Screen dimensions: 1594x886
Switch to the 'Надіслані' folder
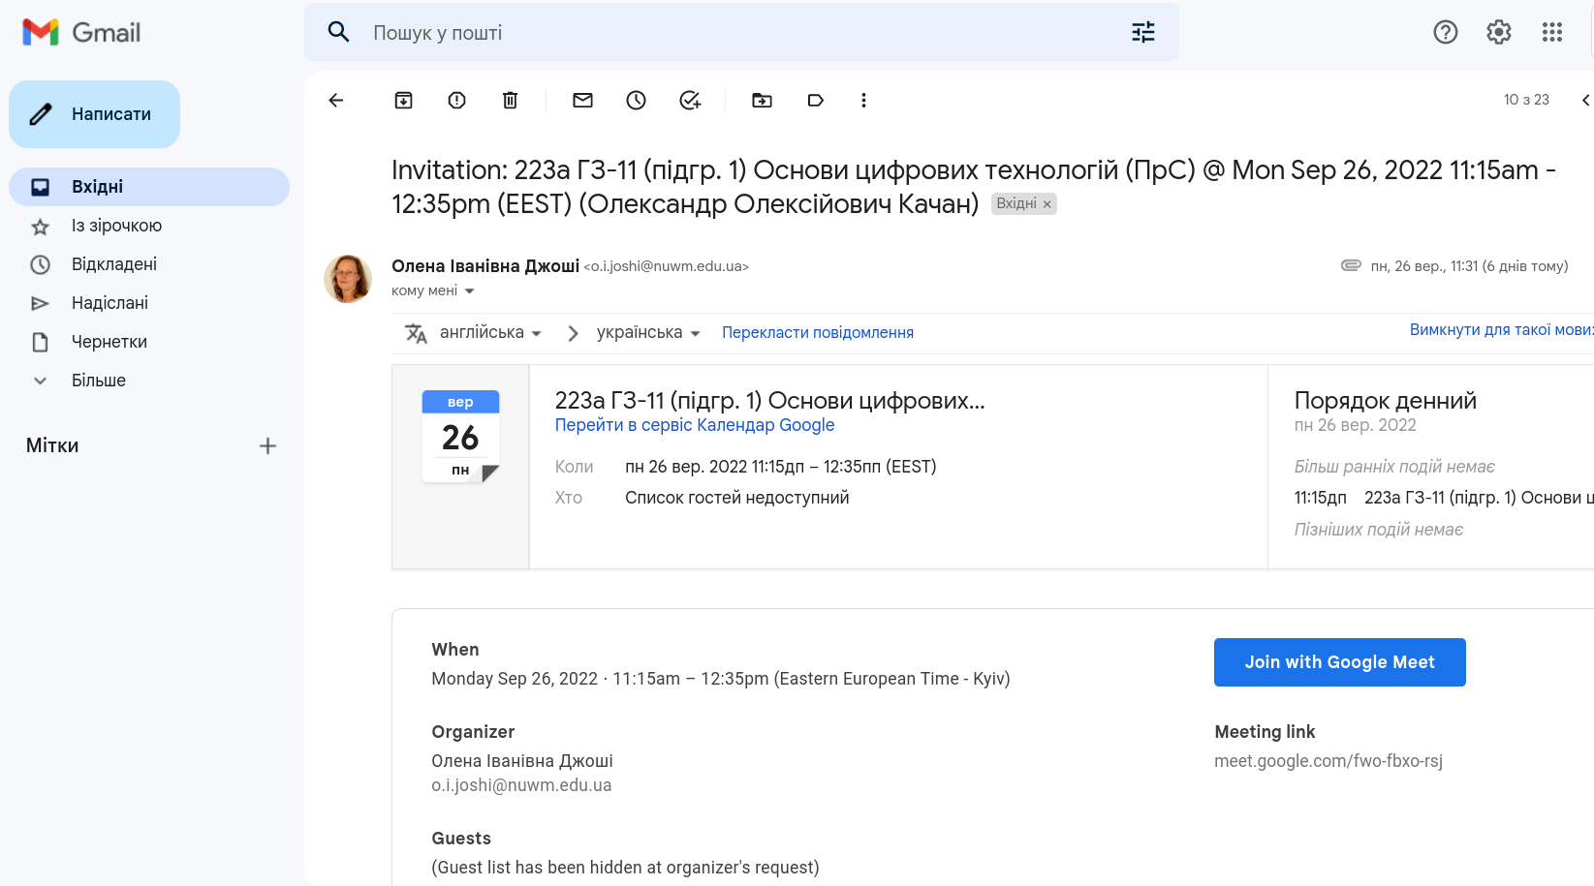pos(109,302)
